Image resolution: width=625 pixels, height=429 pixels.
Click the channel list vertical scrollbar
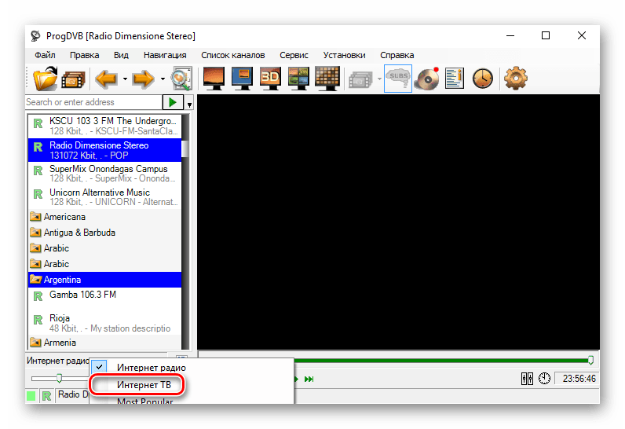[185, 232]
